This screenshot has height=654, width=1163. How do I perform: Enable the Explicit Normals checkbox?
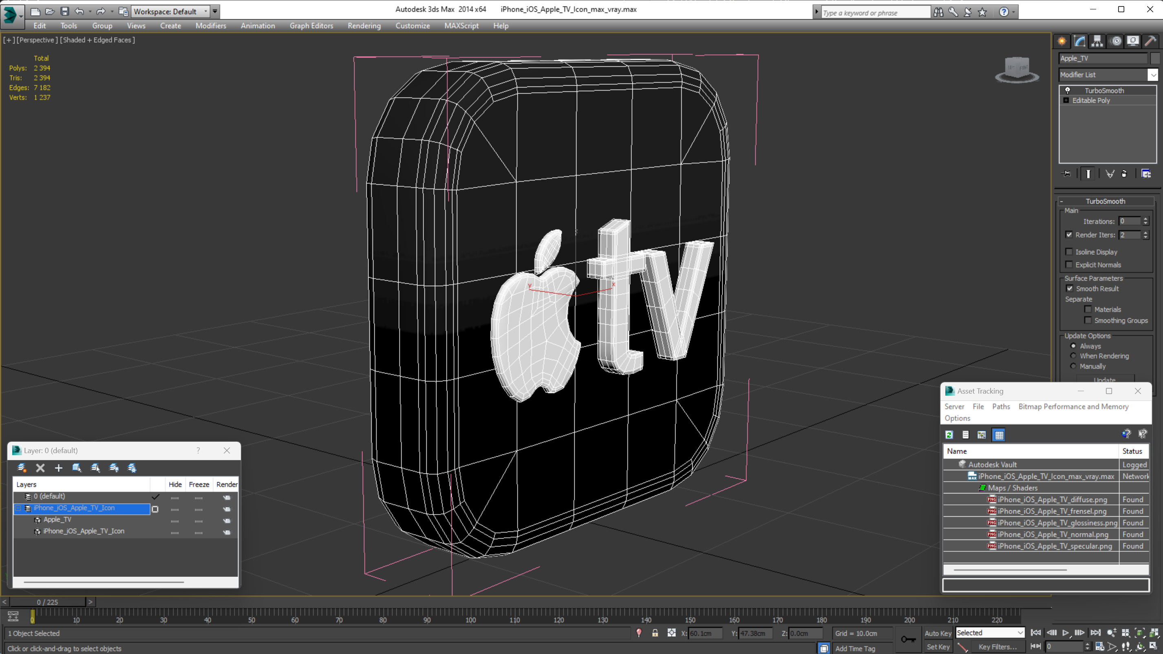pos(1069,264)
